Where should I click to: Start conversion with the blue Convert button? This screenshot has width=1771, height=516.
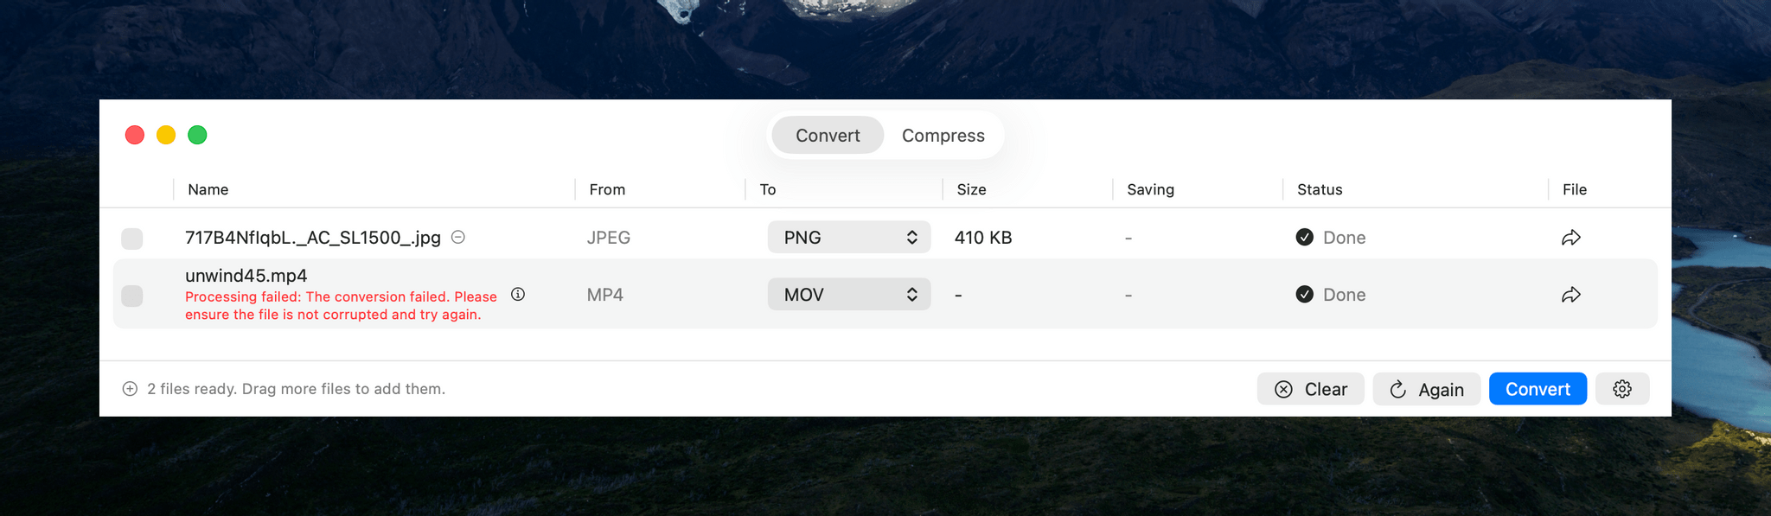tap(1538, 389)
